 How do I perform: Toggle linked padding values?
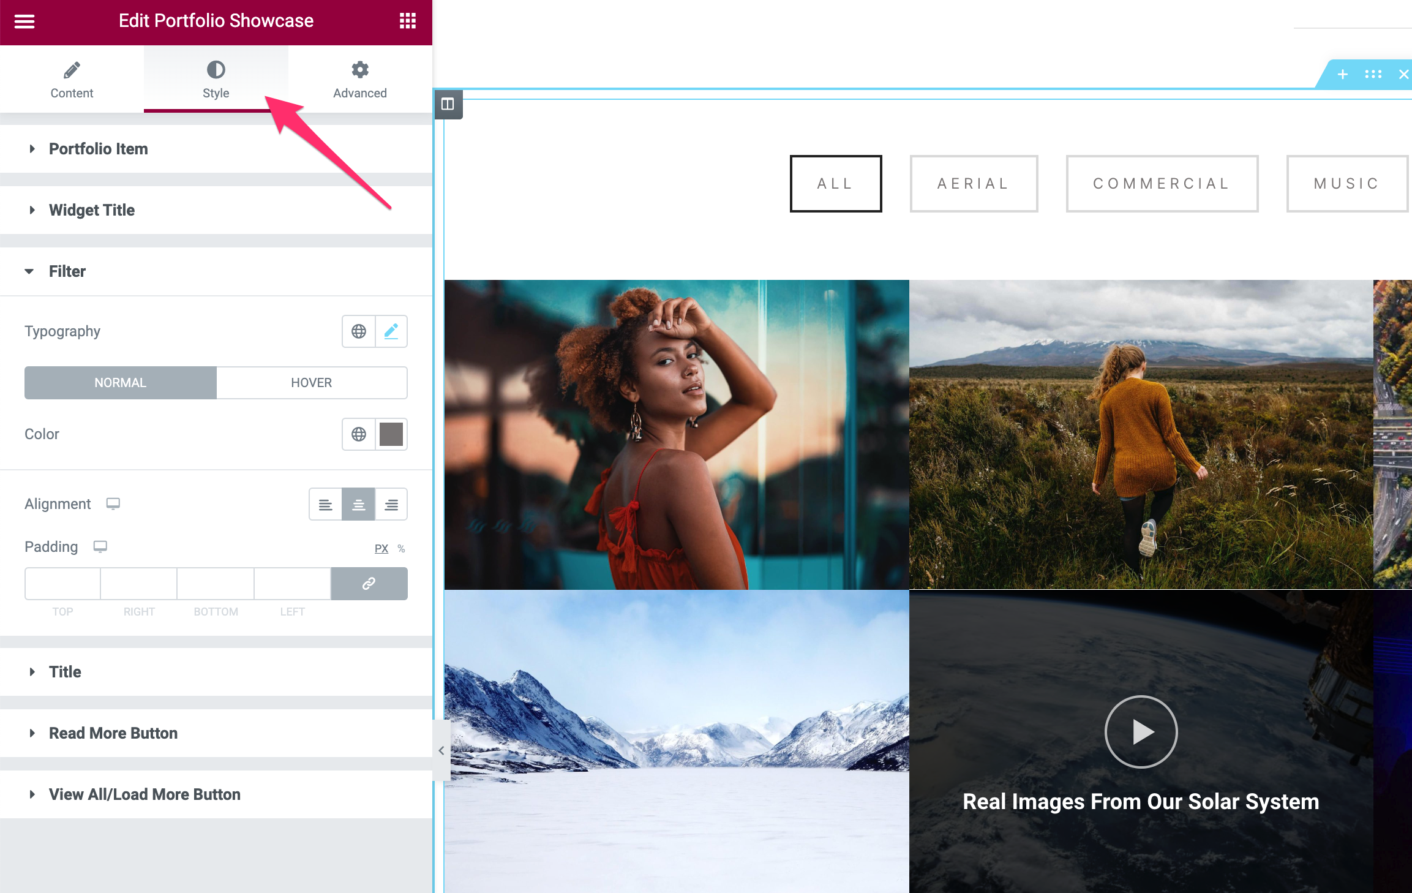point(369,584)
